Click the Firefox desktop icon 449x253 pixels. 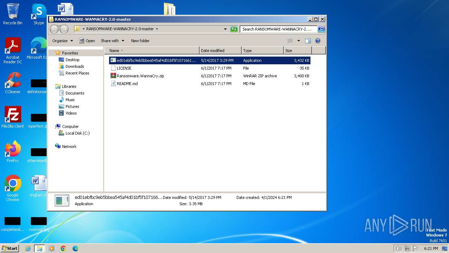13,151
